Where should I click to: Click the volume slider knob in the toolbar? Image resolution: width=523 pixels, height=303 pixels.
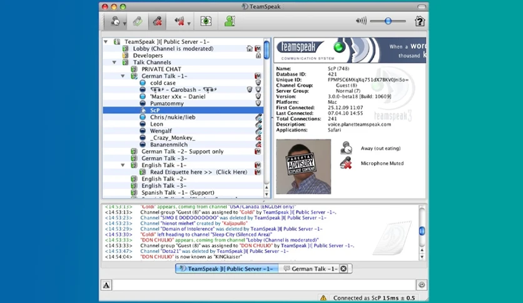coord(388,21)
